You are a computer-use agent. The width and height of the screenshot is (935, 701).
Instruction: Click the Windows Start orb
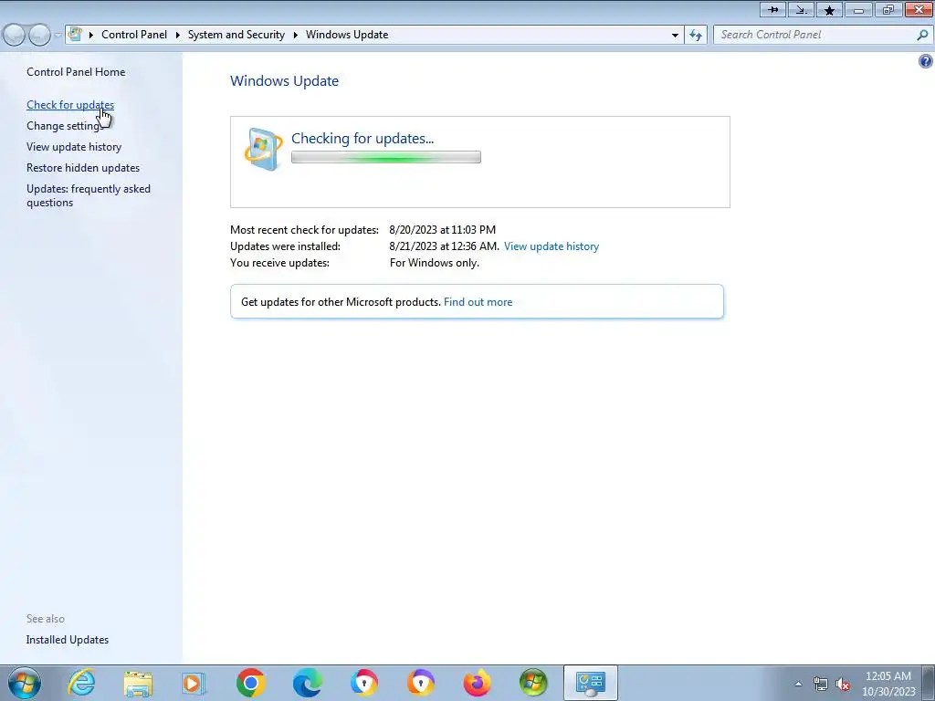tap(25, 683)
